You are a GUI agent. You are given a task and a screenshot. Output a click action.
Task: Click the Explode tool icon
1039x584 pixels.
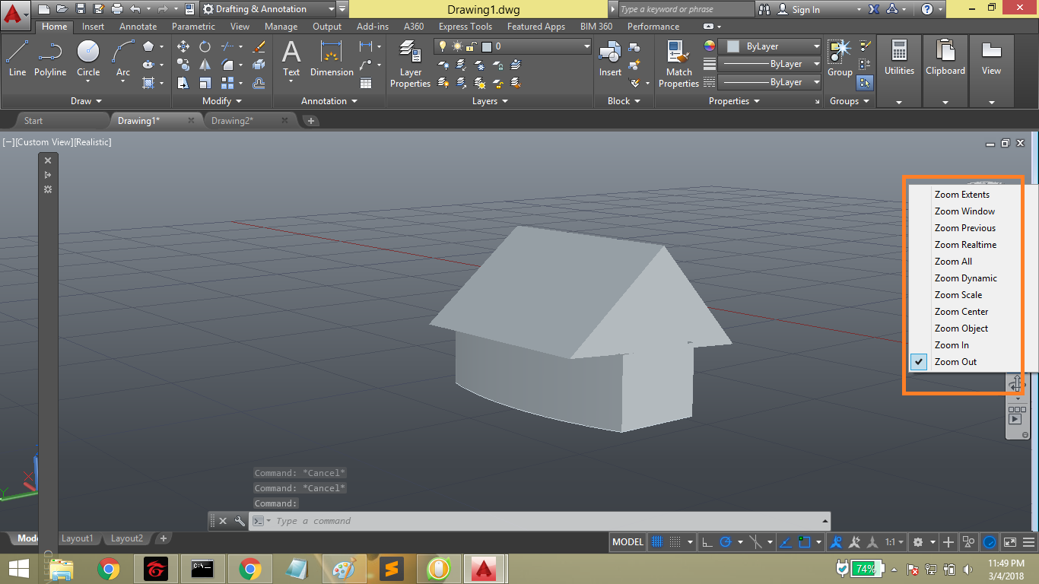259,65
